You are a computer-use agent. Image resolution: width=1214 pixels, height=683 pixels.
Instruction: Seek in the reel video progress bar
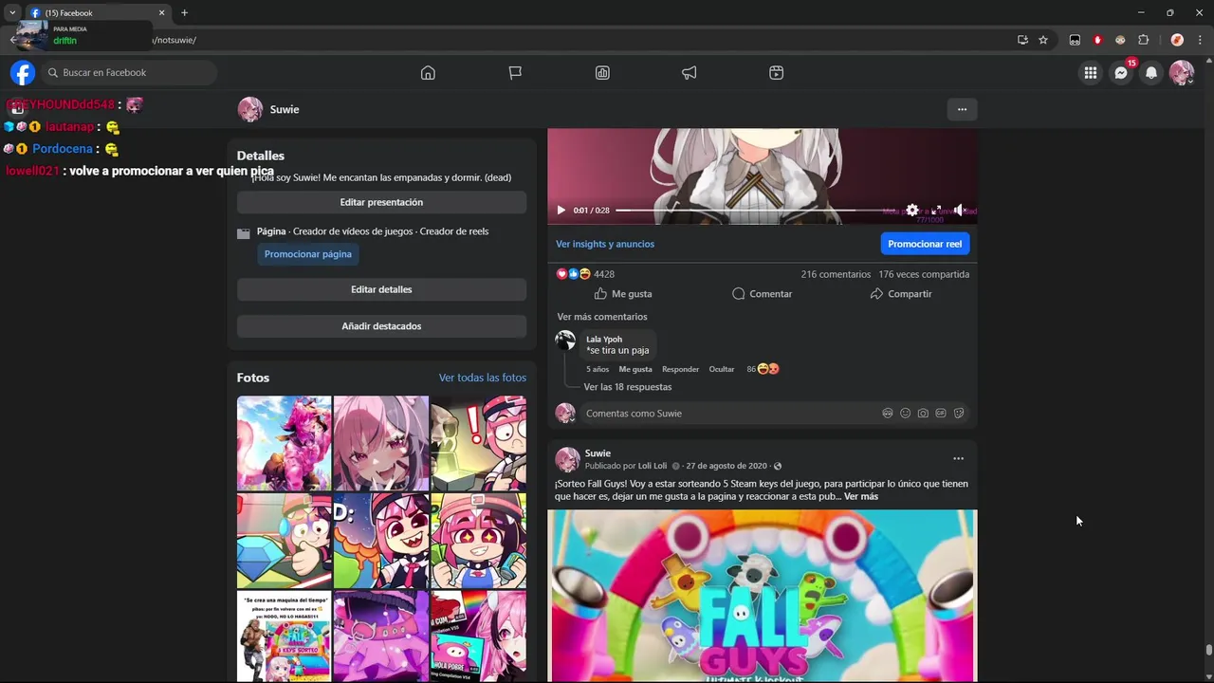(755, 211)
